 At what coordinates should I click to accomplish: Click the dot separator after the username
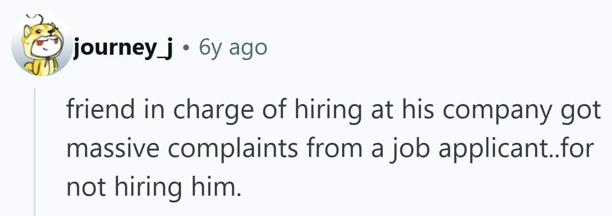pyautogui.click(x=186, y=48)
